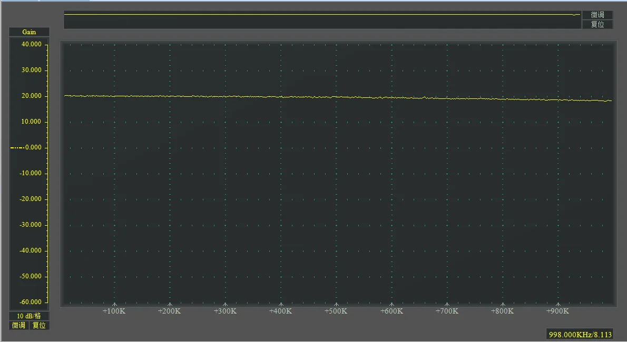Click the 40.000 gain axis value

pos(32,44)
